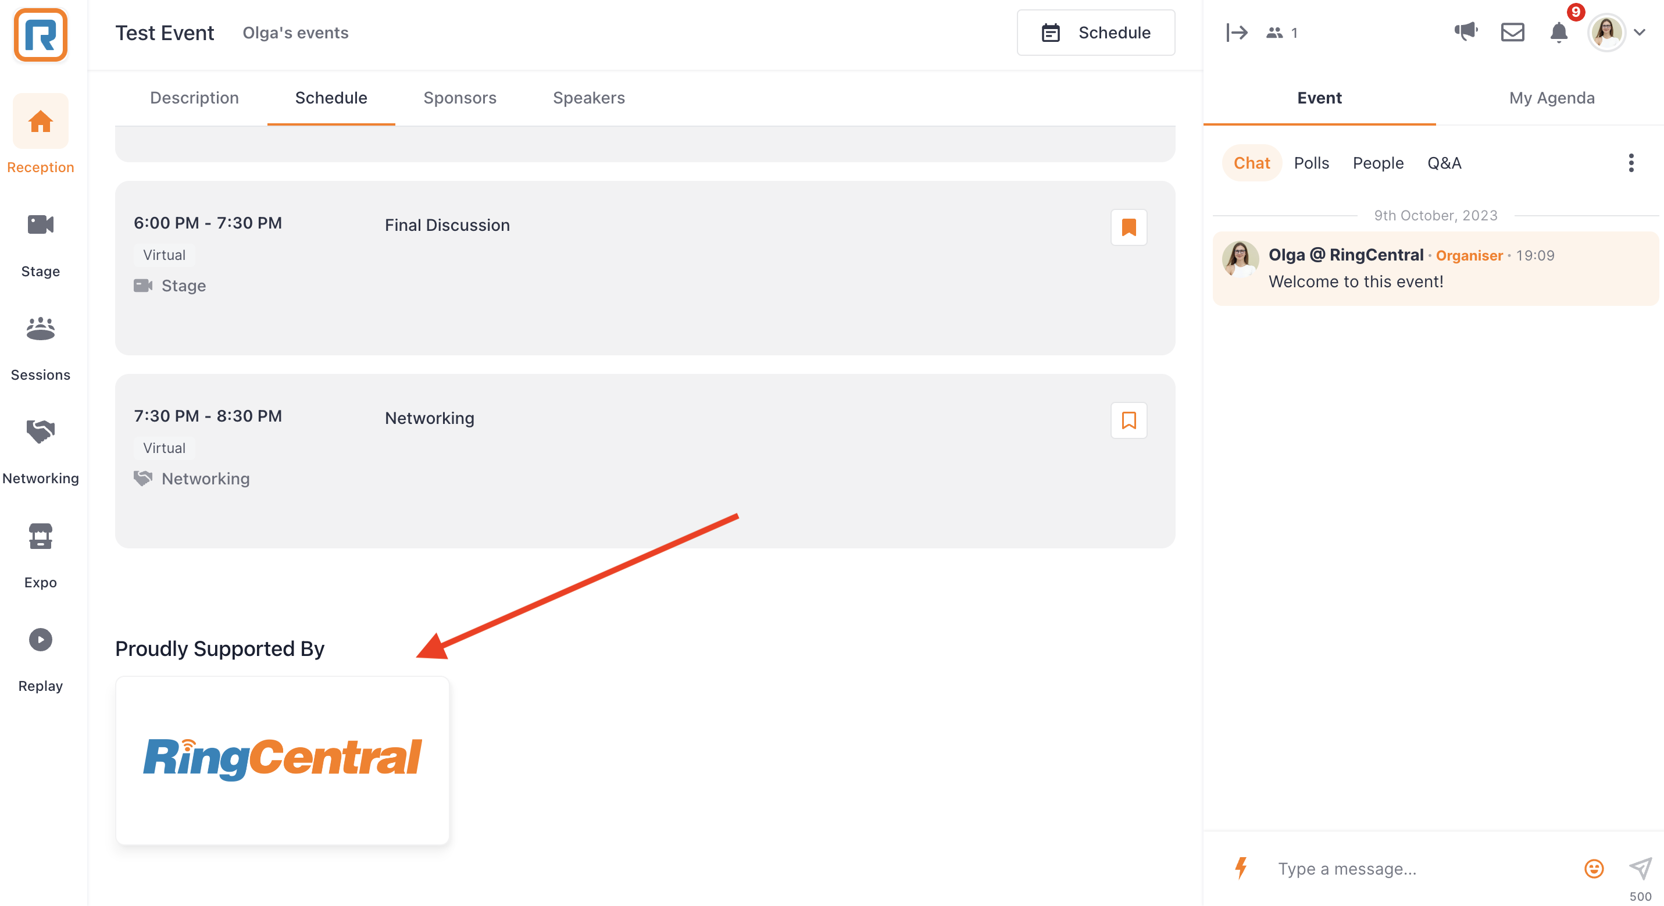Open announcements megaphone icon
The image size is (1664, 906).
point(1466,31)
